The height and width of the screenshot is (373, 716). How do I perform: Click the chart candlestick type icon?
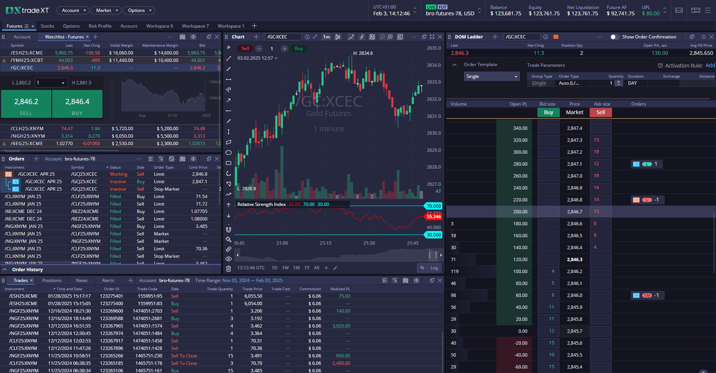(338, 37)
